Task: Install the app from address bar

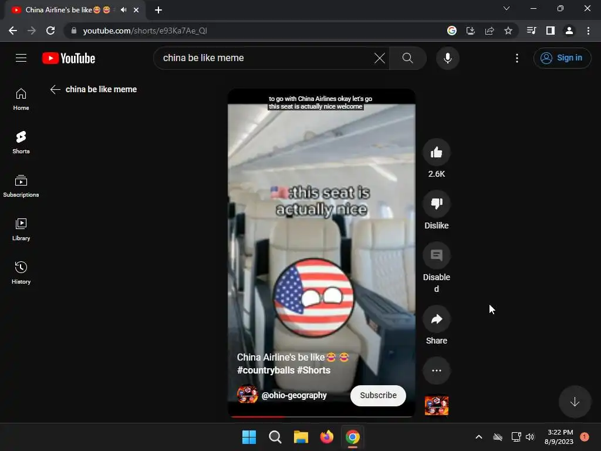Action: 470,31
